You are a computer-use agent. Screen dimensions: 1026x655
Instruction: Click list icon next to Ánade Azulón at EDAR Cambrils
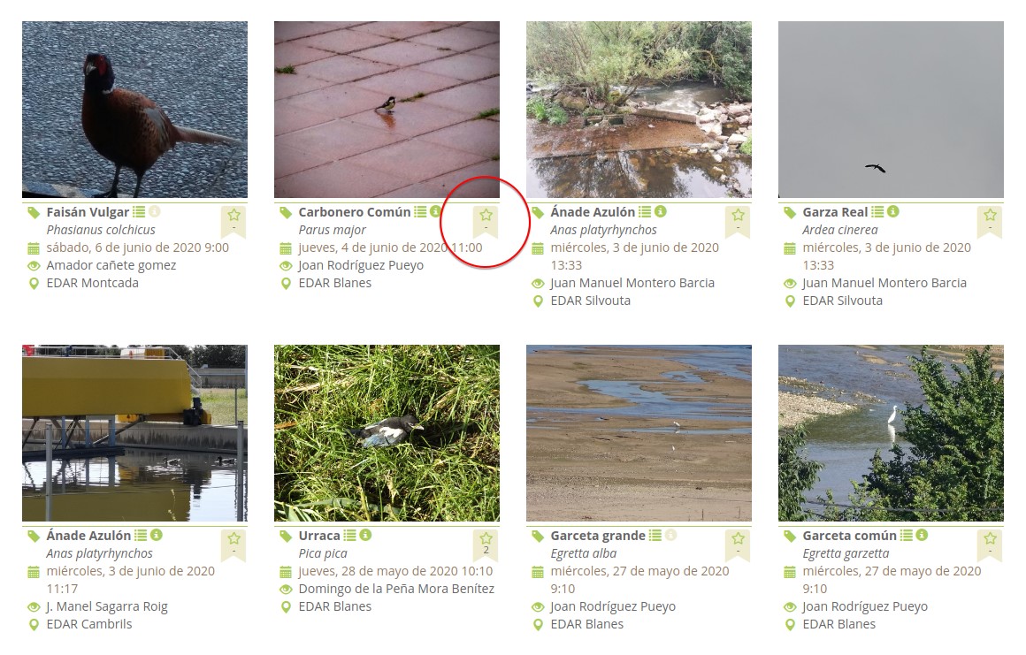(141, 536)
